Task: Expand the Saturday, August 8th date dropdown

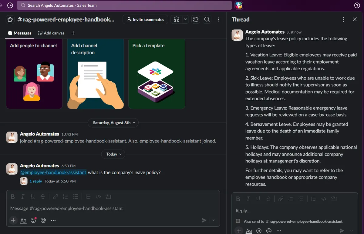Action: (x=113, y=123)
